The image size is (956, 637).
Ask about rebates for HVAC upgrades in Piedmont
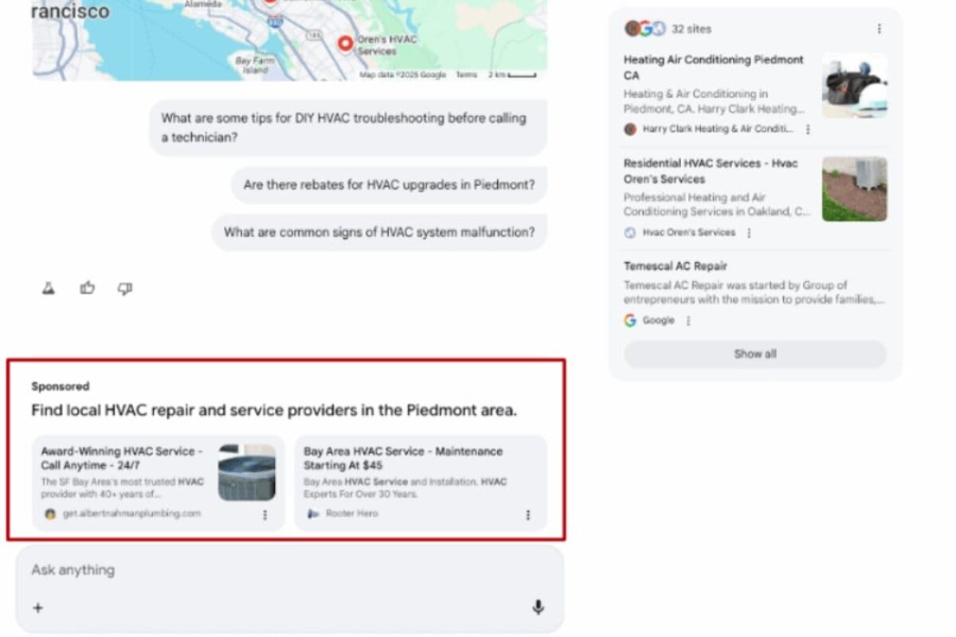(x=388, y=184)
